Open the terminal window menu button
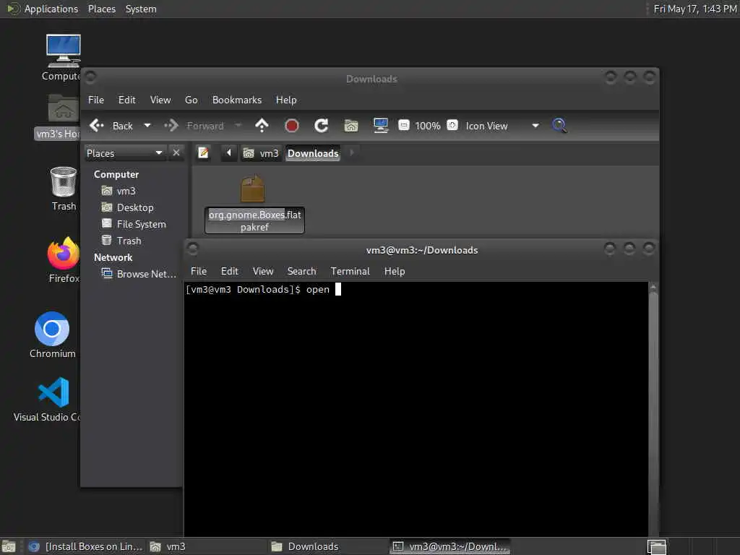The width and height of the screenshot is (740, 555). pos(192,248)
